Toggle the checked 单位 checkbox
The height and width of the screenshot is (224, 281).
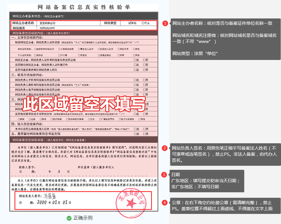tap(130, 23)
